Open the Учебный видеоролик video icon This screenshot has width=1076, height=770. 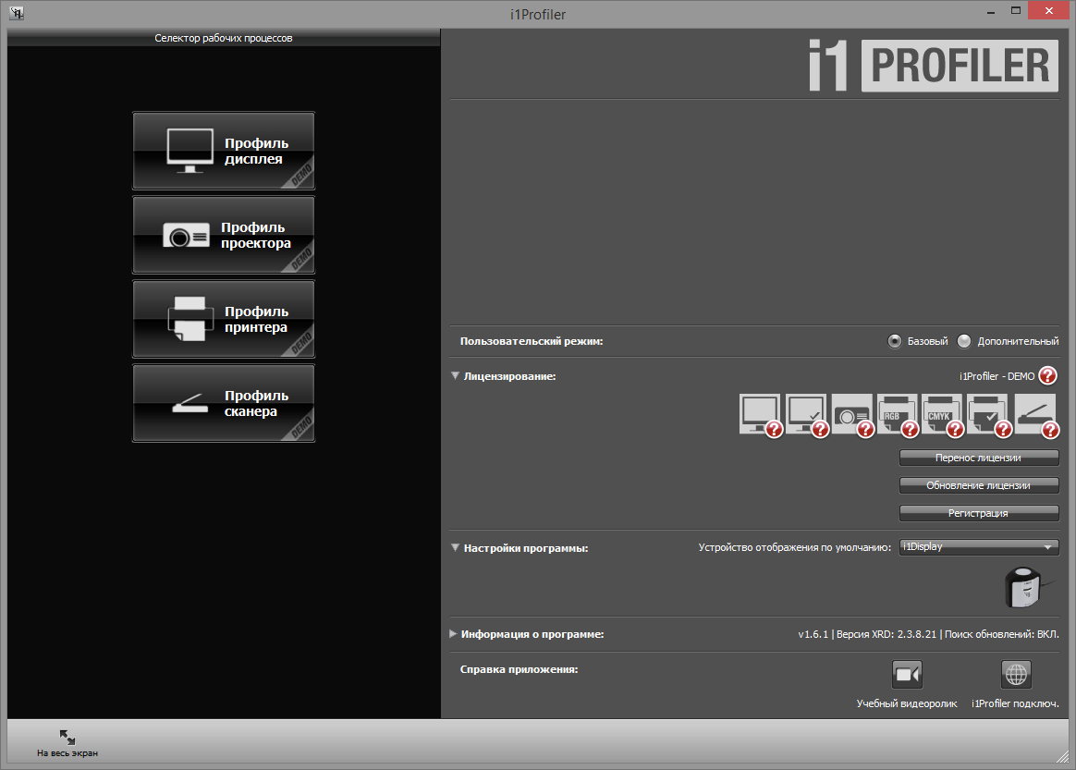(x=907, y=674)
